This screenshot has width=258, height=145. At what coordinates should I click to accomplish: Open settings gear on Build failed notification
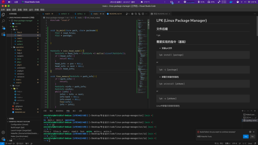pyautogui.click(x=250, y=132)
